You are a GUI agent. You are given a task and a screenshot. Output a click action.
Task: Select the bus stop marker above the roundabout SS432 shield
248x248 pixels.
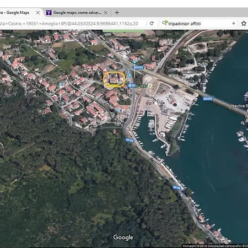(134, 62)
